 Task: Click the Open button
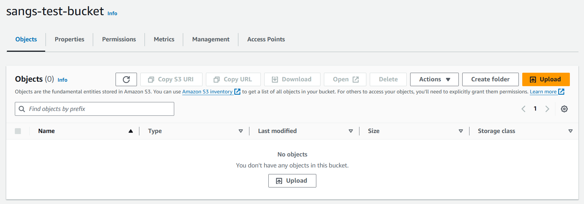pyautogui.click(x=345, y=79)
